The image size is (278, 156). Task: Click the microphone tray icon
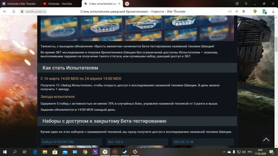234,152
